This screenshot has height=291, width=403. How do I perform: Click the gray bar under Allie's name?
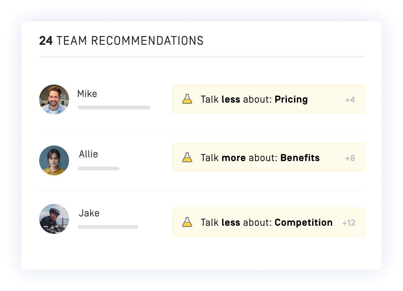point(99,169)
